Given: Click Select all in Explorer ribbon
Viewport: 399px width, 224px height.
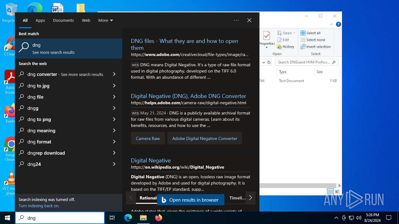Looking at the screenshot, I should 310,33.
